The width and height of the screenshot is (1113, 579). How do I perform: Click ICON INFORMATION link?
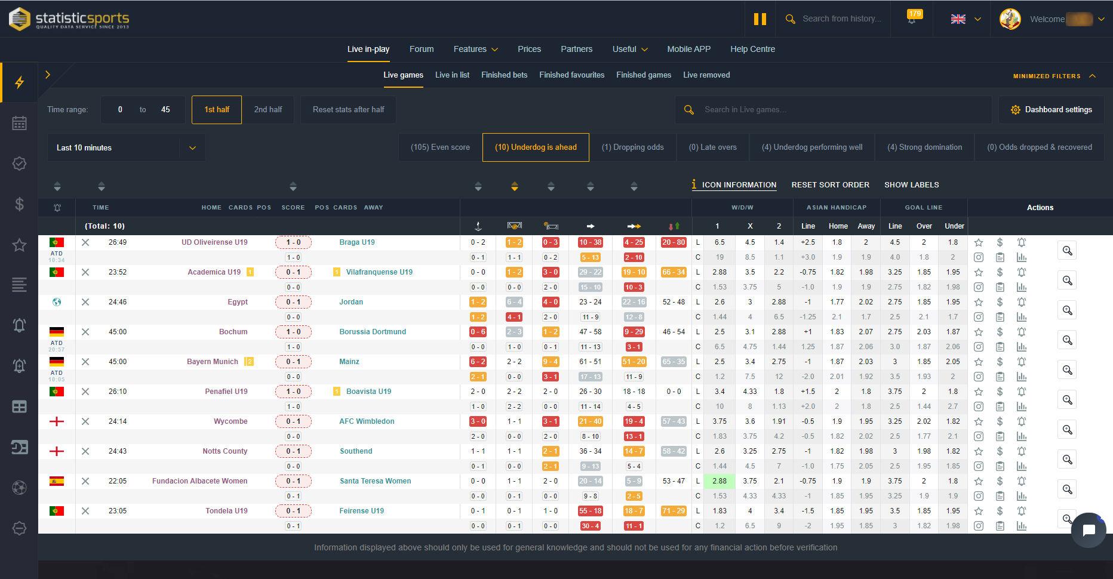[x=734, y=185]
